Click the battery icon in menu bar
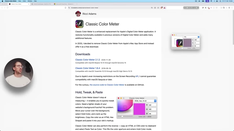The image size is (234, 131). click(203, 1)
